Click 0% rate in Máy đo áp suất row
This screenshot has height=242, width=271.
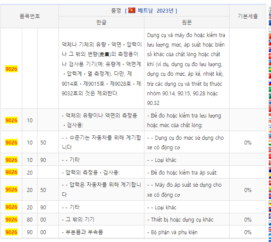247,190
